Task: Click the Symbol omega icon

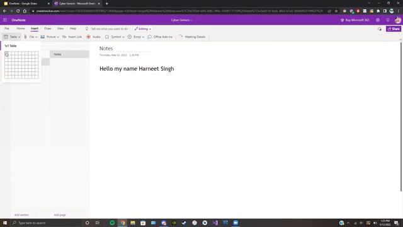Action: coord(107,37)
